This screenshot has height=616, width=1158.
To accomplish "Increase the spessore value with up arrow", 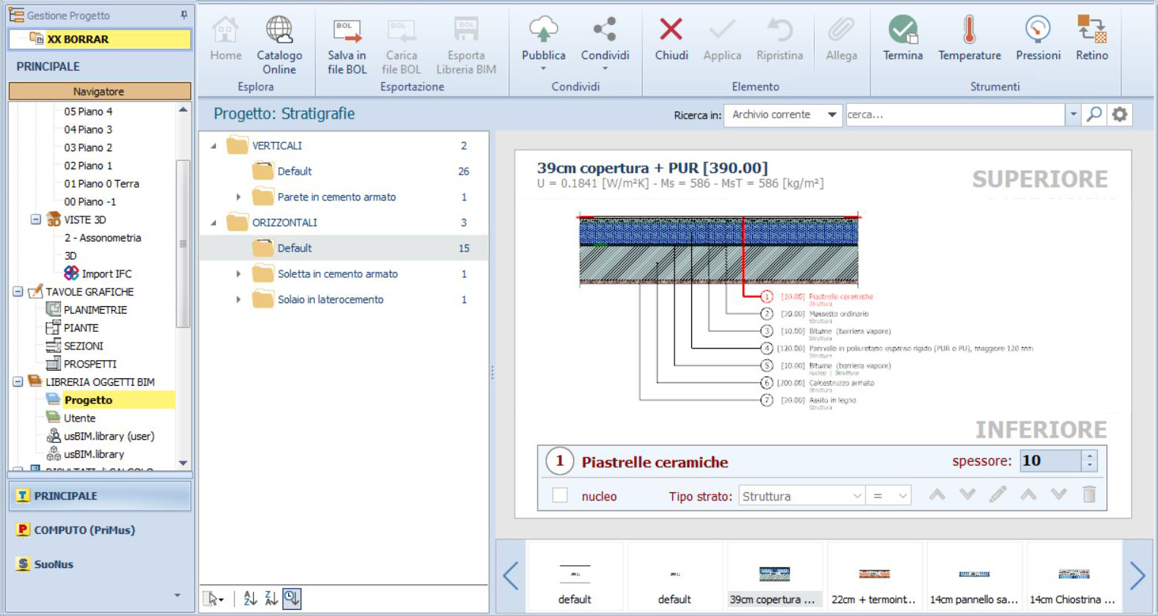I will [1090, 456].
